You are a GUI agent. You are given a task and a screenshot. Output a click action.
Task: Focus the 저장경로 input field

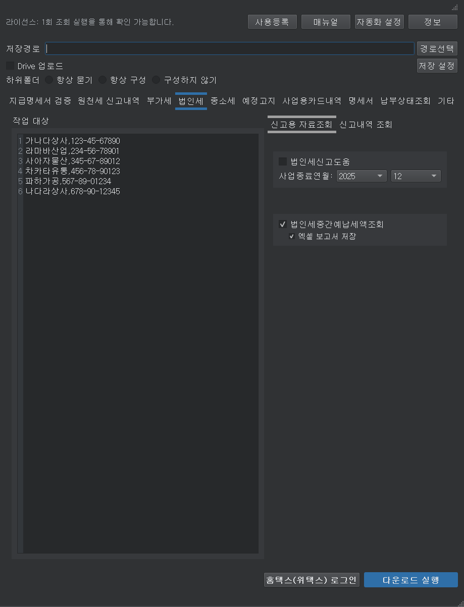click(x=230, y=48)
